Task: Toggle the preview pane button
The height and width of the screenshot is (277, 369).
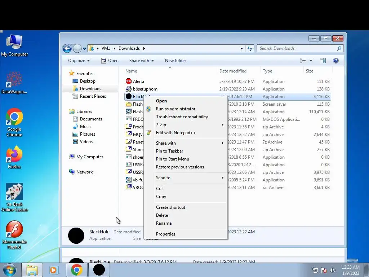Action: pyautogui.click(x=323, y=61)
